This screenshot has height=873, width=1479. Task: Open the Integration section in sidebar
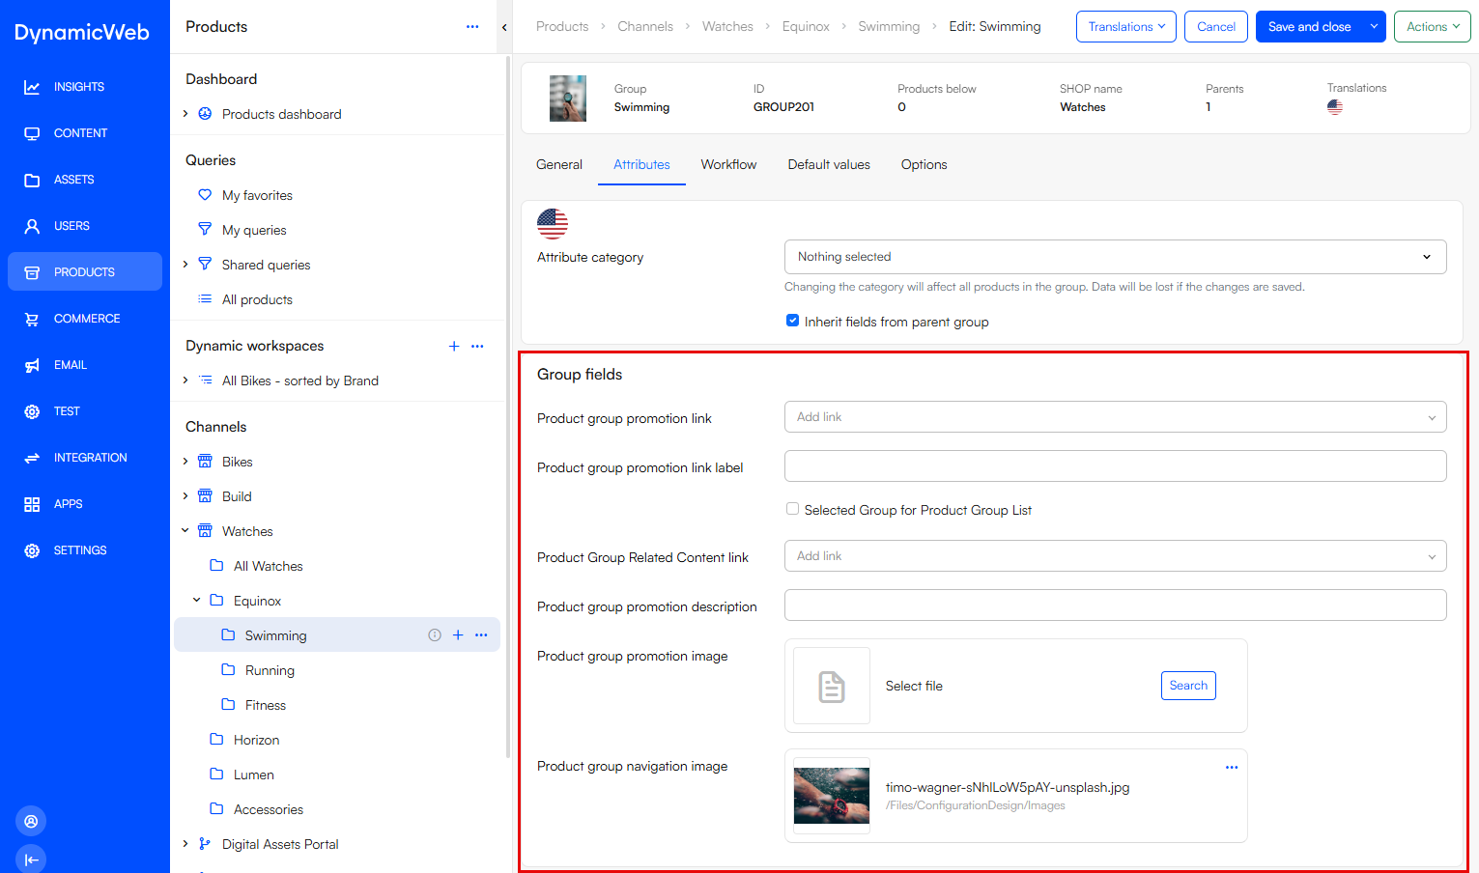90,457
